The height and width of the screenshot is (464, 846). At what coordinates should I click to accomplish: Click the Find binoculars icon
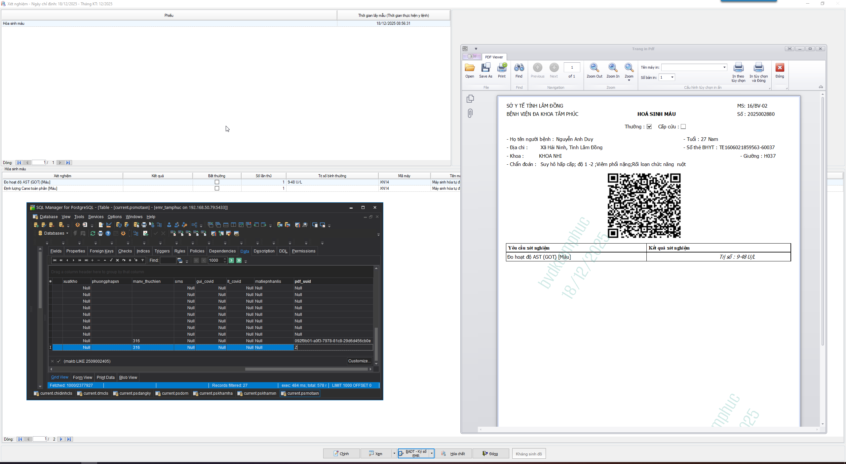519,68
